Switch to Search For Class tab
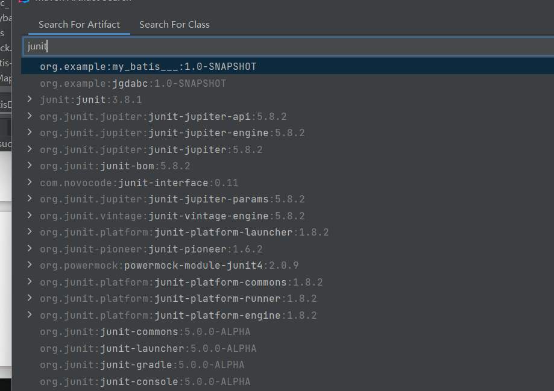This screenshot has height=391, width=554. pos(174,25)
